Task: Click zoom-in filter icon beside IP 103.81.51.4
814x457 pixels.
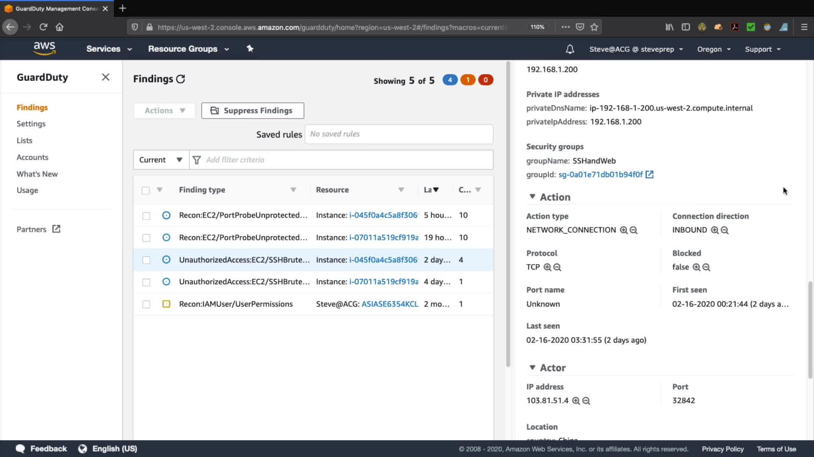Action: click(576, 401)
